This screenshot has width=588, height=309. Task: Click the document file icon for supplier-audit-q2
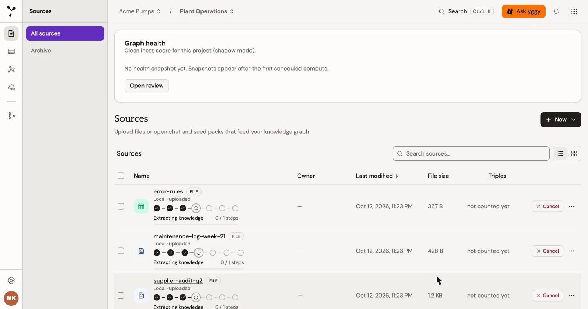pyautogui.click(x=141, y=296)
